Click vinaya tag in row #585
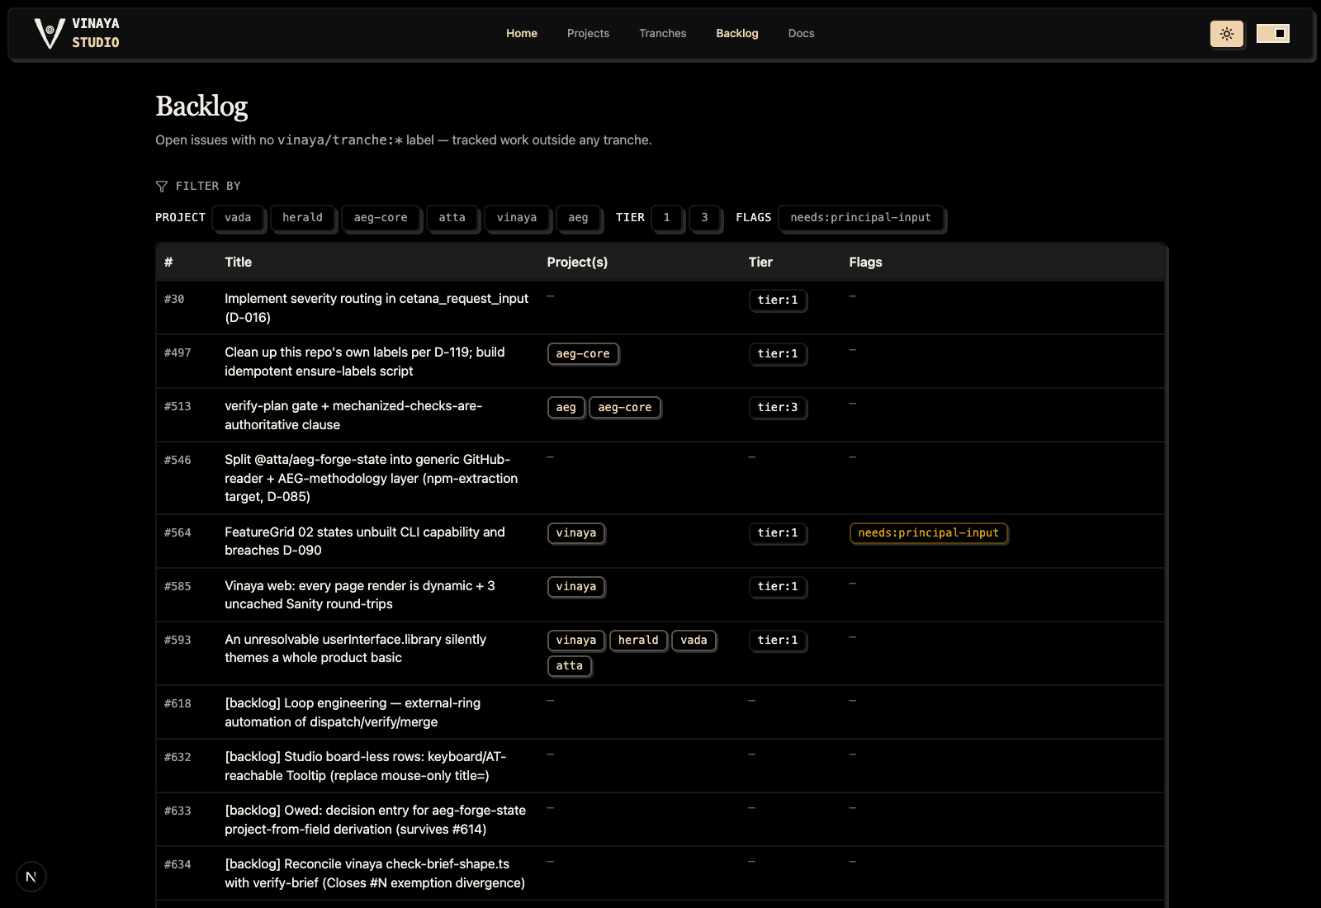Screen dimensions: 1321x908 click(576, 587)
